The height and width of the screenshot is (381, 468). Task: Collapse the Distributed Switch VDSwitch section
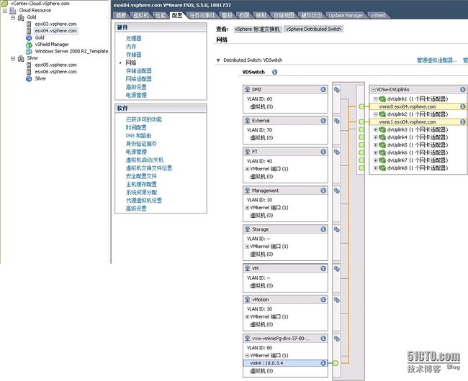point(218,60)
